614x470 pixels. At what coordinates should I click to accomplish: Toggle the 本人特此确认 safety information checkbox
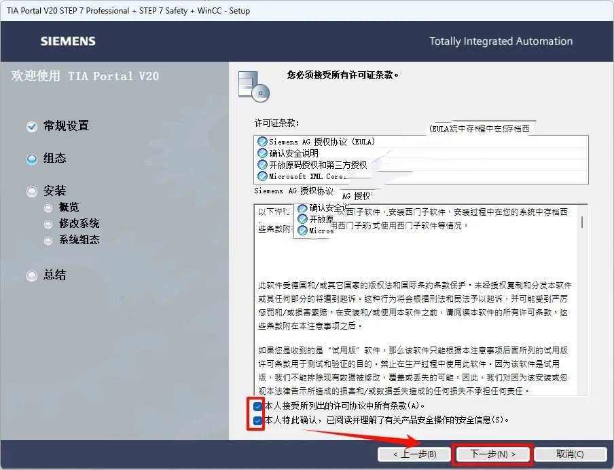pyautogui.click(x=257, y=420)
